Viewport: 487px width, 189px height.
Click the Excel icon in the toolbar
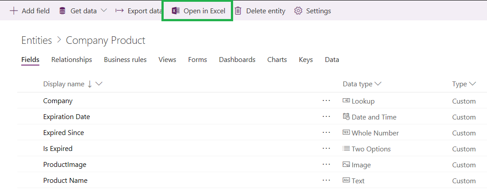(x=176, y=11)
